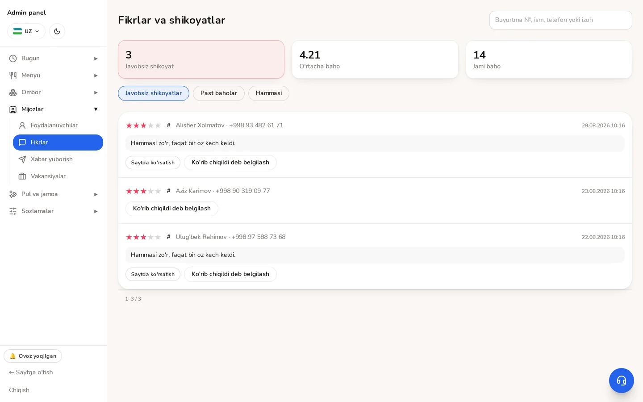Mark Aziz Karimov review as reviewed
Viewport: 643px width, 402px height.
coord(172,209)
